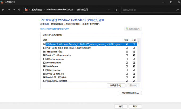Toggle public checkbox for 360Safe.exe
The height and width of the screenshot is (109, 181).
[134, 66]
